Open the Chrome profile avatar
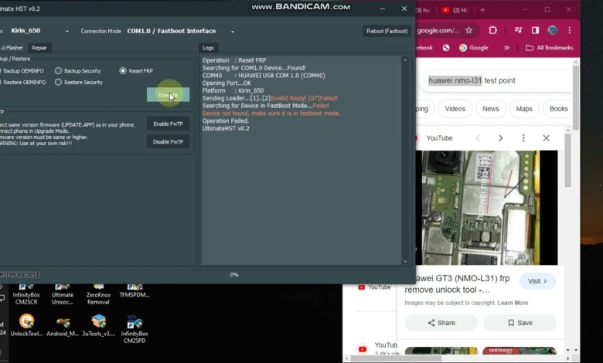This screenshot has height=363, width=603. click(552, 30)
